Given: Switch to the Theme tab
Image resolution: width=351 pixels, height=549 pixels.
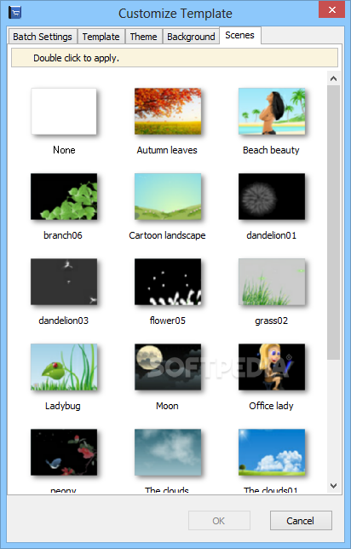Looking at the screenshot, I should [x=143, y=37].
